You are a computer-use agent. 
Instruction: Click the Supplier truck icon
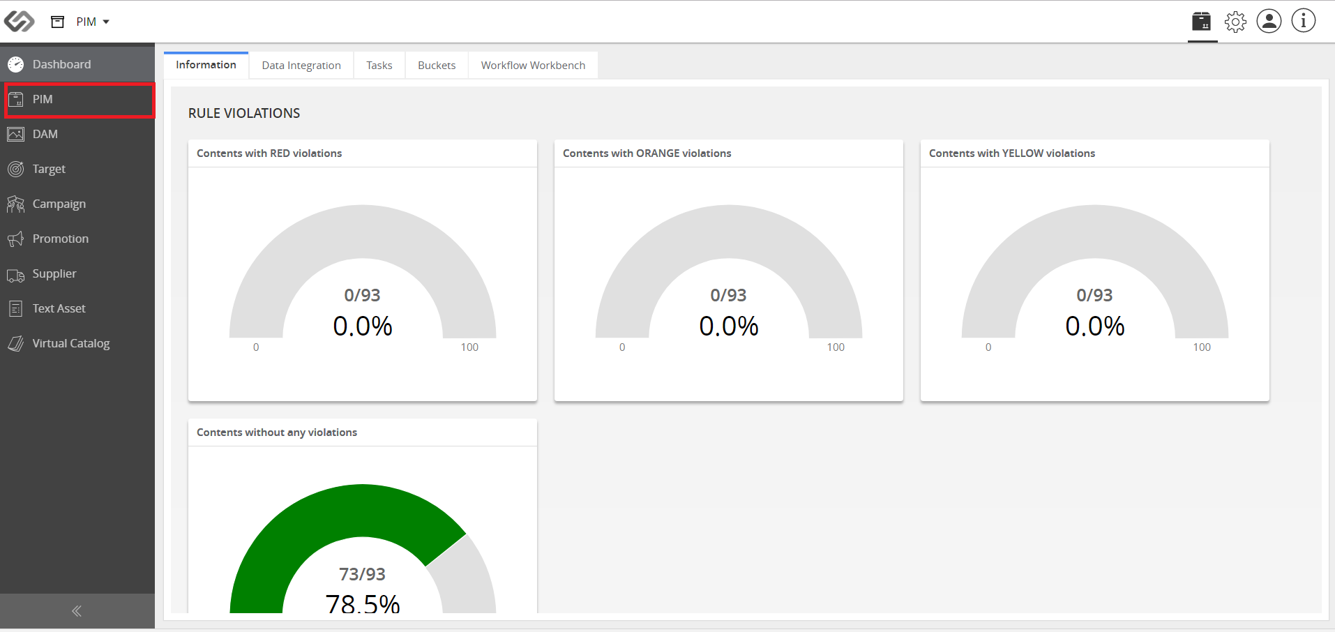(x=16, y=276)
